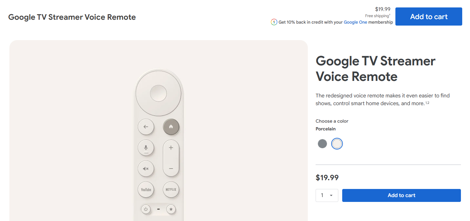This screenshot has width=470, height=221.
Task: Click the microphone button on the remote image
Action: pyautogui.click(x=146, y=148)
